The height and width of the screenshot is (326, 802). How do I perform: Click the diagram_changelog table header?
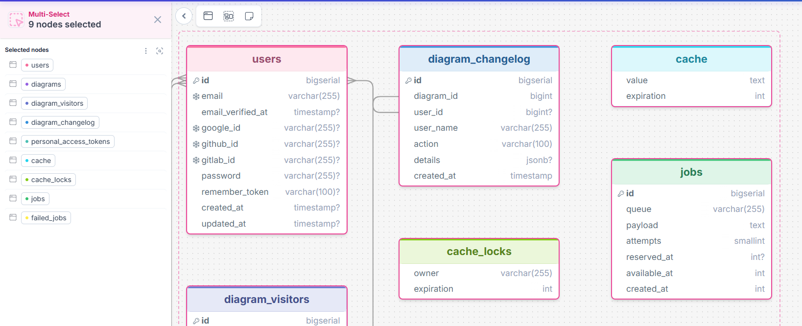pyautogui.click(x=479, y=59)
